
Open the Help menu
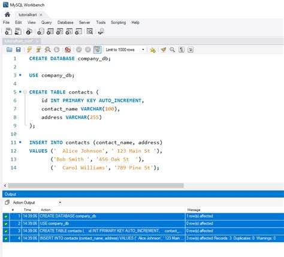tap(135, 22)
